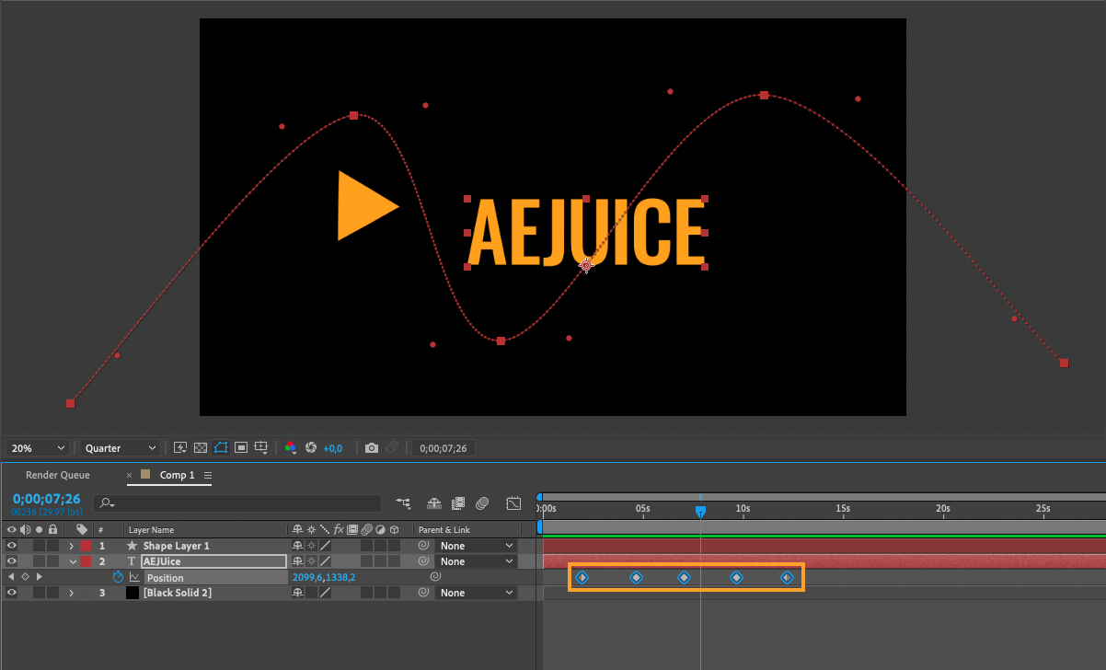
Task: Hide the Shape Layer 1 layer
Action: coord(12,546)
